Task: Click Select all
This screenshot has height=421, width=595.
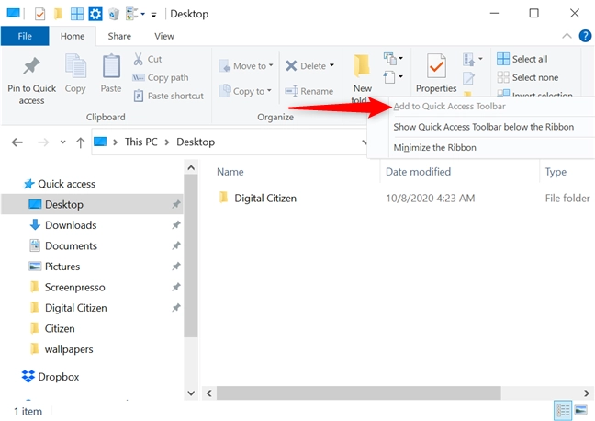Action: pos(522,59)
